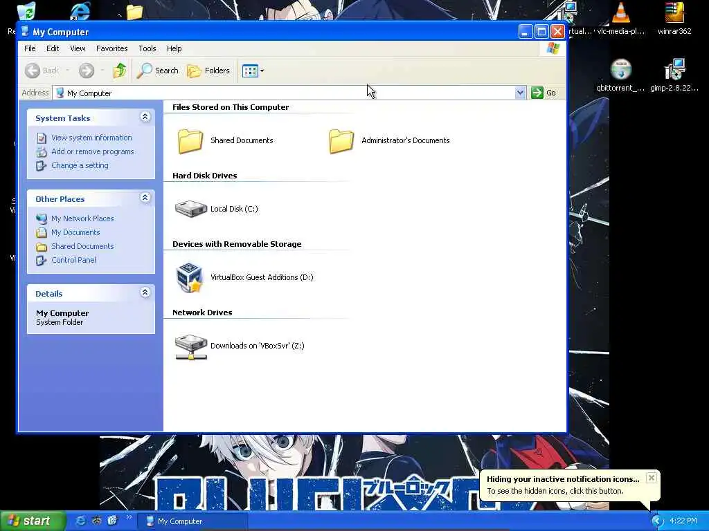Select Administrator's Documents folder icon
Screen dimensions: 709x531
(x=341, y=141)
